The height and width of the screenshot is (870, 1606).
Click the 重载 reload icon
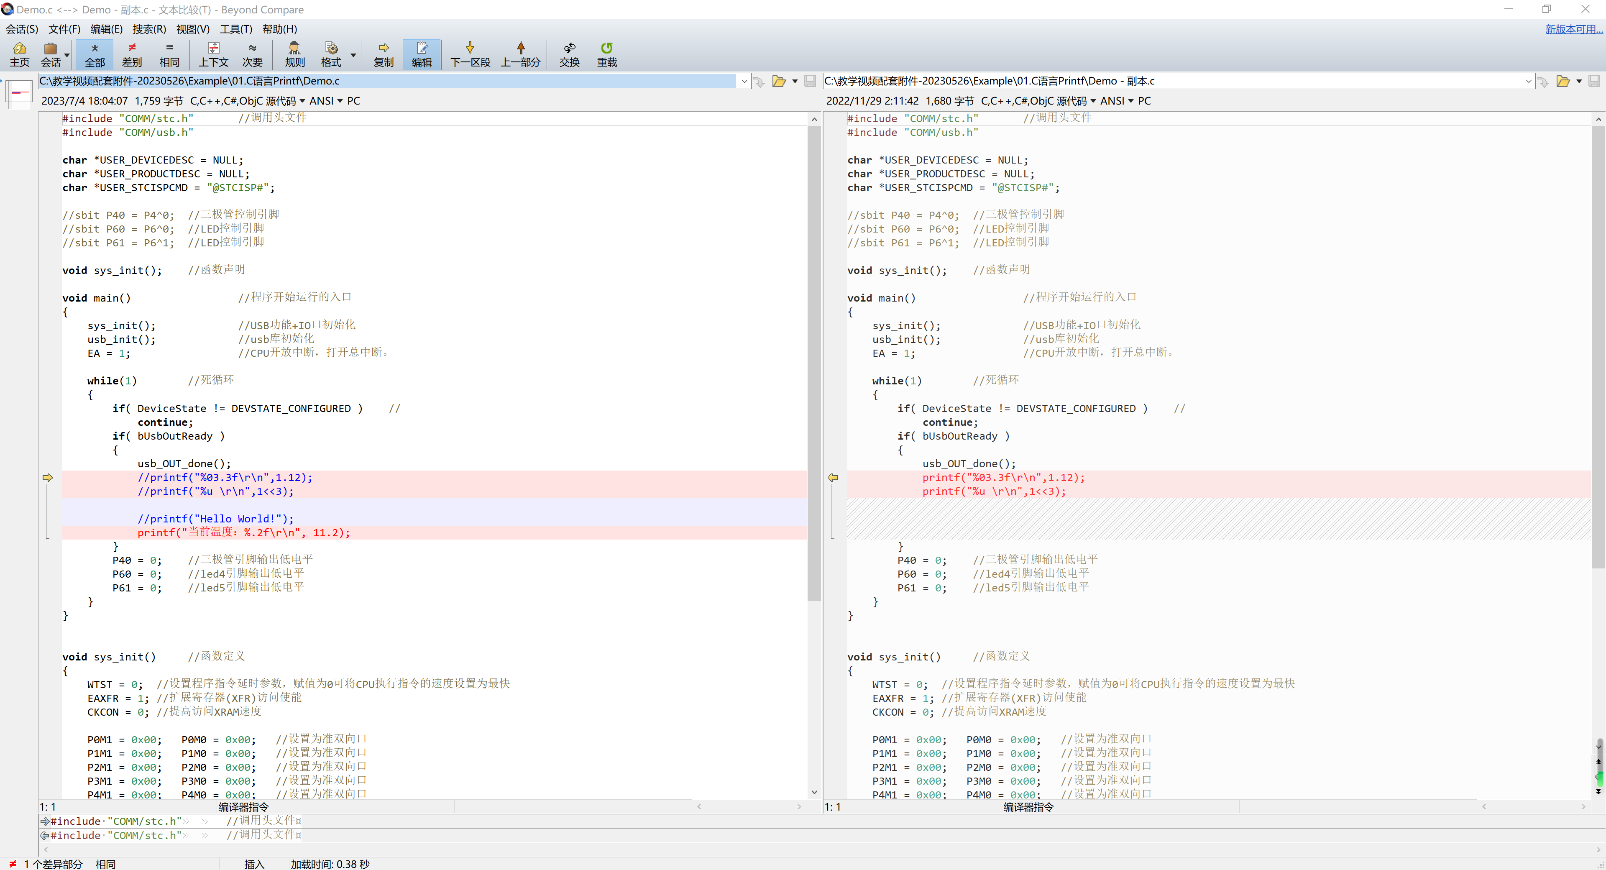point(606,54)
